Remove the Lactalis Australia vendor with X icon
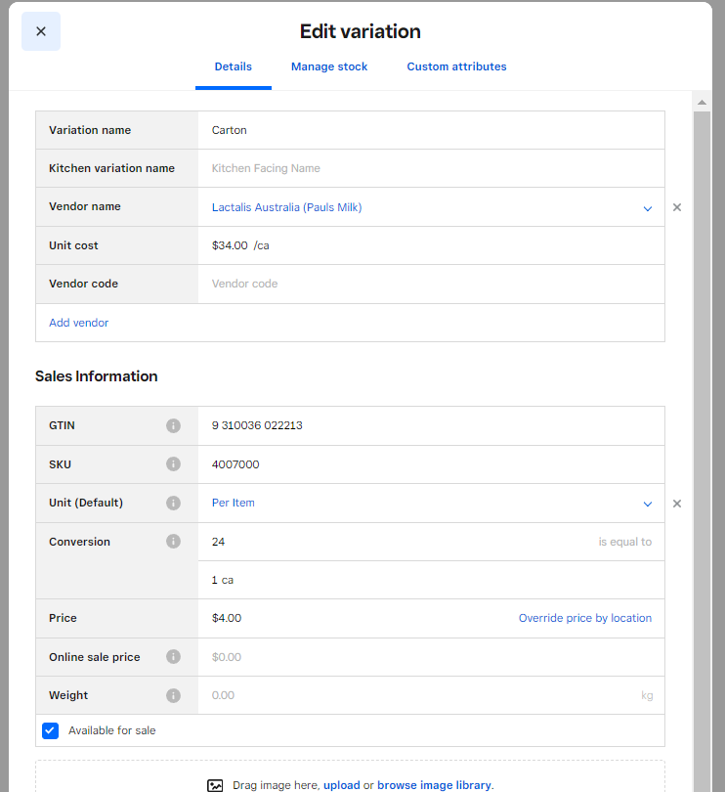The width and height of the screenshot is (725, 792). click(x=677, y=207)
